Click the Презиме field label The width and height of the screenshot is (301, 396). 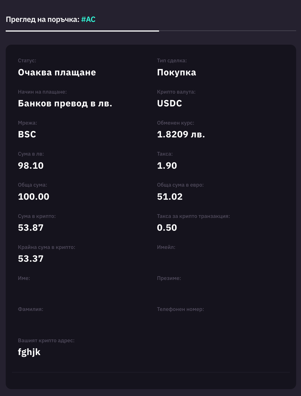coord(169,278)
